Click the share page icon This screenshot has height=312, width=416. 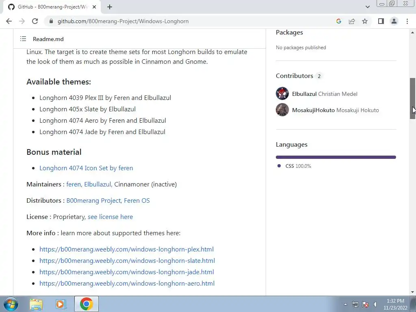coord(352,21)
